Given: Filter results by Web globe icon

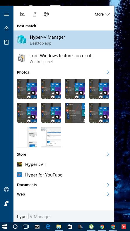Looking at the screenshot, I should tap(46, 14).
